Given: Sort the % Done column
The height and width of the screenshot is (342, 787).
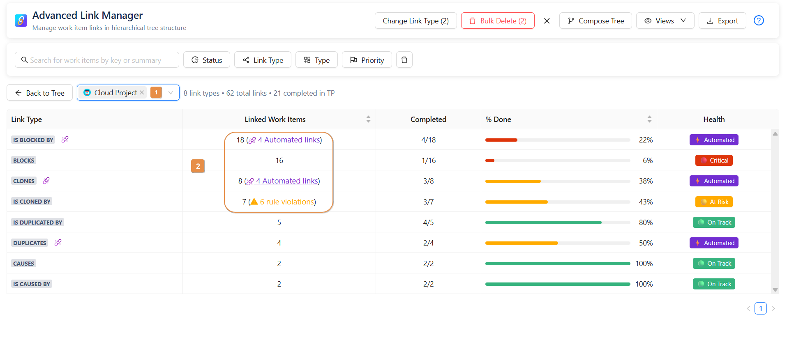Looking at the screenshot, I should pos(649,119).
